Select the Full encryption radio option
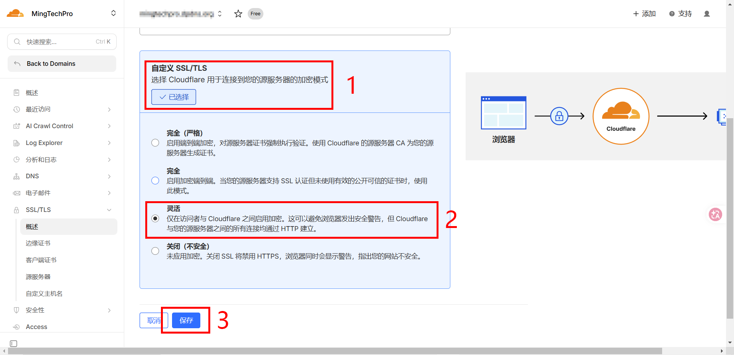The image size is (734, 355). (x=155, y=181)
